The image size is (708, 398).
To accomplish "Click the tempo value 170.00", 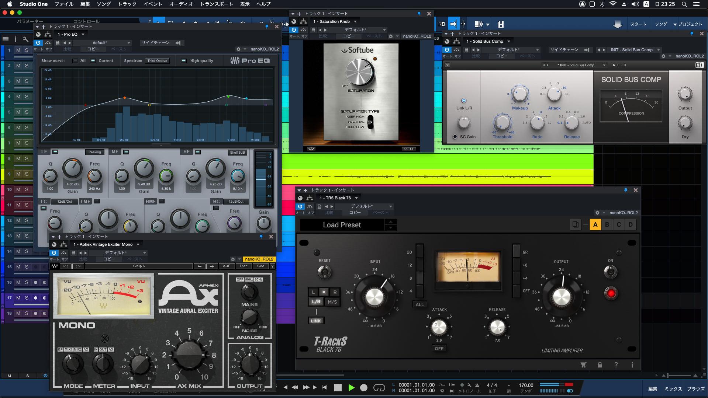I will pos(526,385).
